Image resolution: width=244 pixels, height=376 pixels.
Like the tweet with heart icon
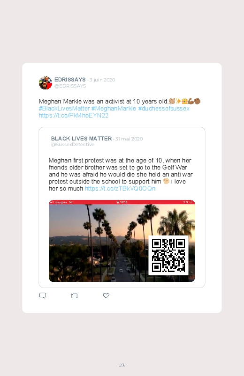pos(106,295)
